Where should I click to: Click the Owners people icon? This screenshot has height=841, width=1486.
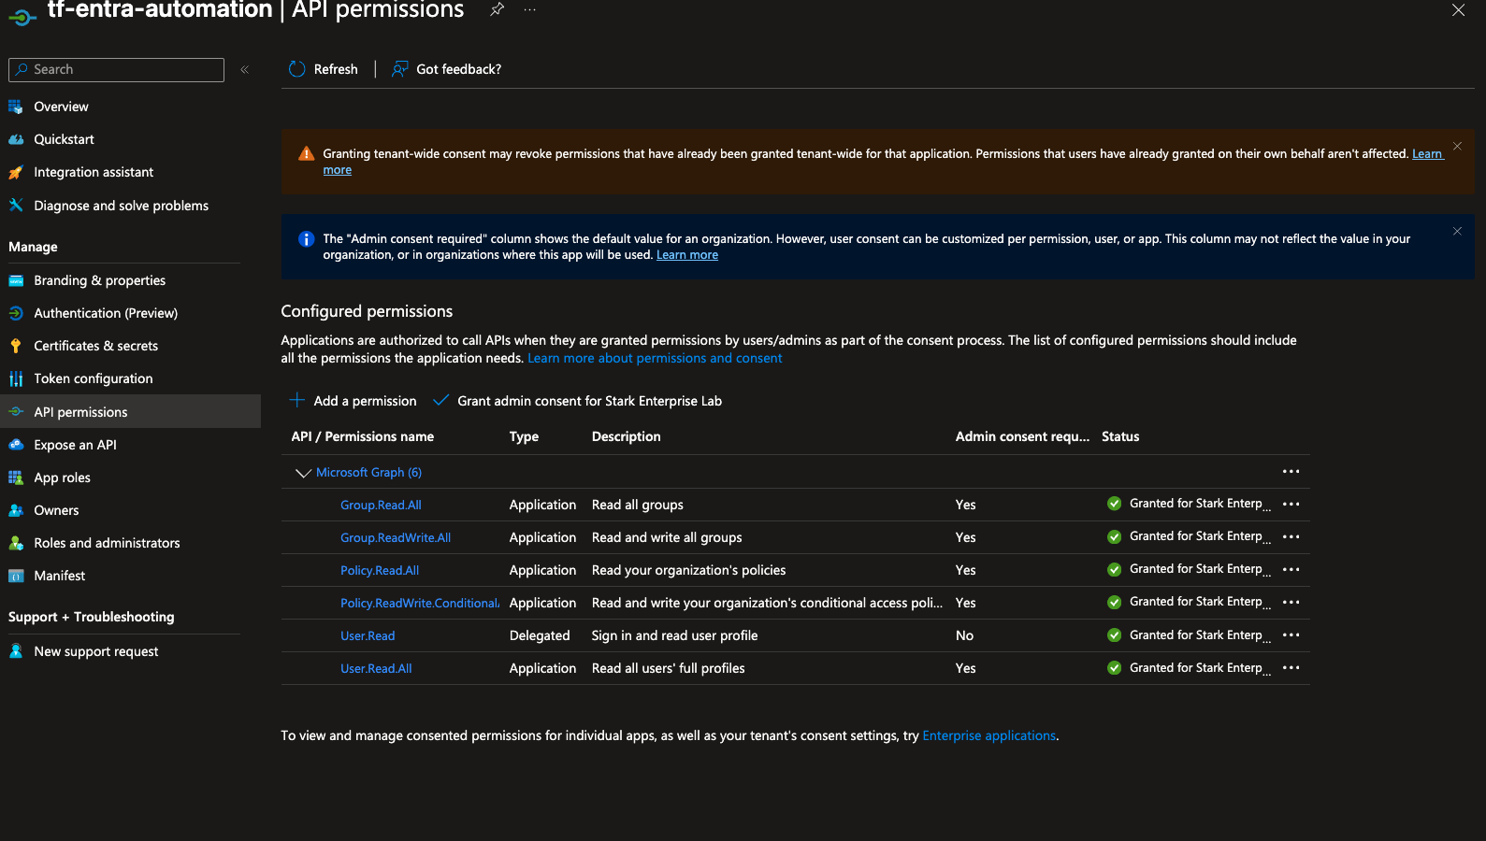(16, 510)
